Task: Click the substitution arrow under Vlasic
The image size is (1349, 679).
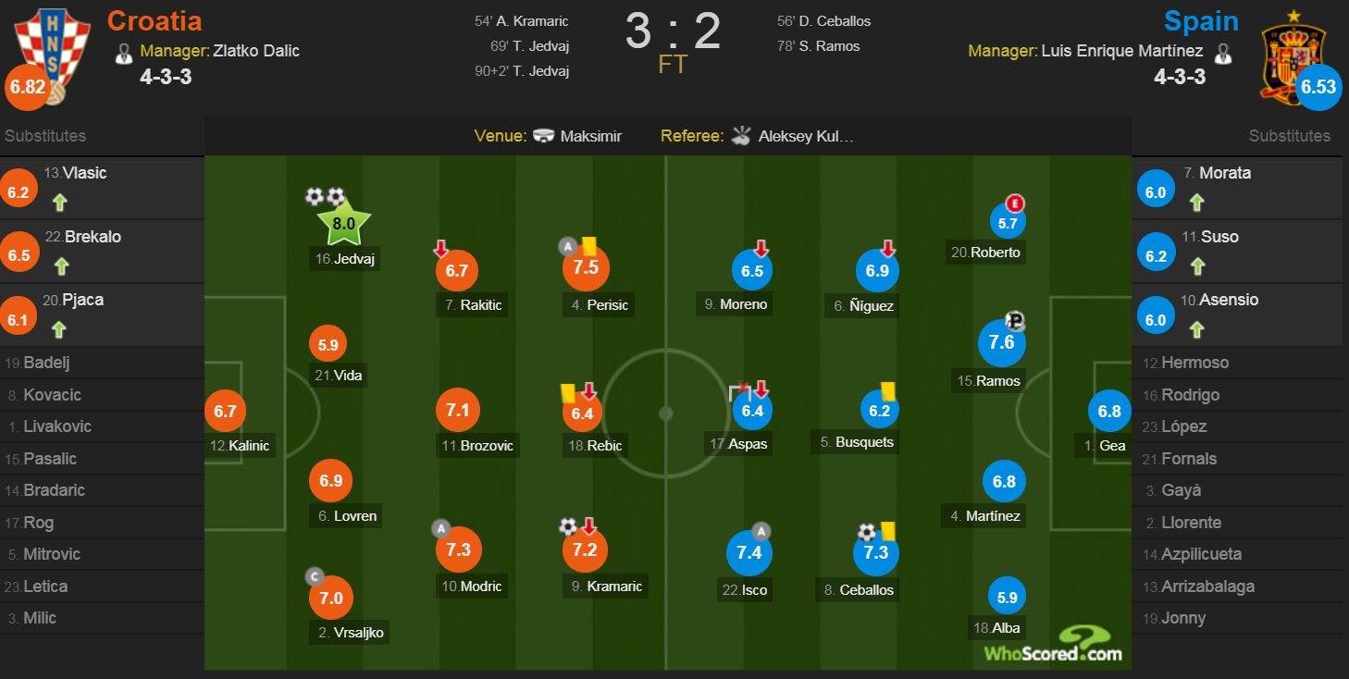Action: 62,203
